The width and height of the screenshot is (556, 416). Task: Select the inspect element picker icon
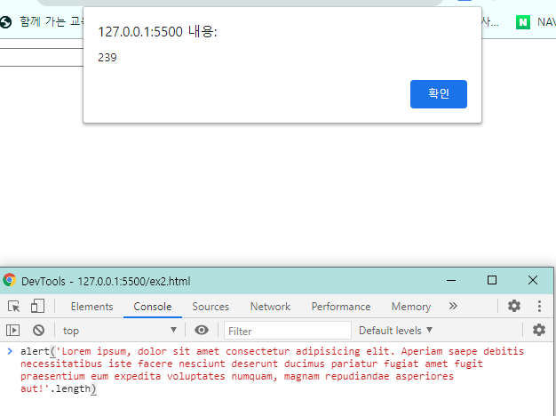[14, 306]
